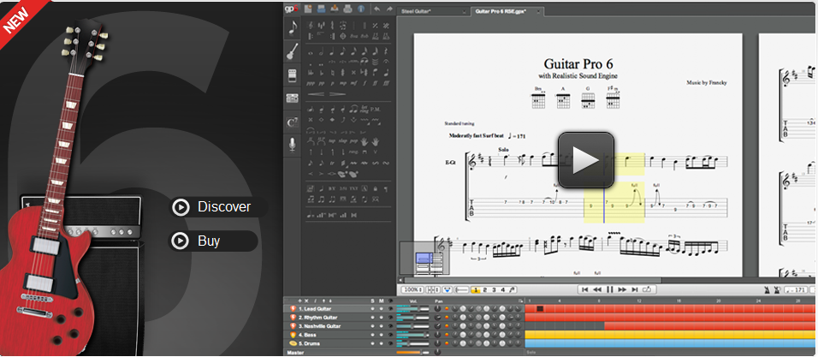Apply the 8va octave marking

pyautogui.click(x=353, y=36)
